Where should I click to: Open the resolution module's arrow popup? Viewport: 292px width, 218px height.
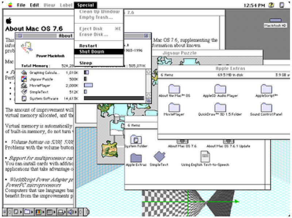pyautogui.click(x=54, y=212)
